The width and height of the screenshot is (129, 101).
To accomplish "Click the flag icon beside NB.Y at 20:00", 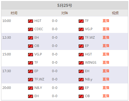I will 31,88.
